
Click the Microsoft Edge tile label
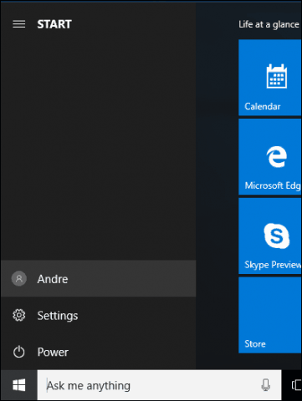[273, 185]
